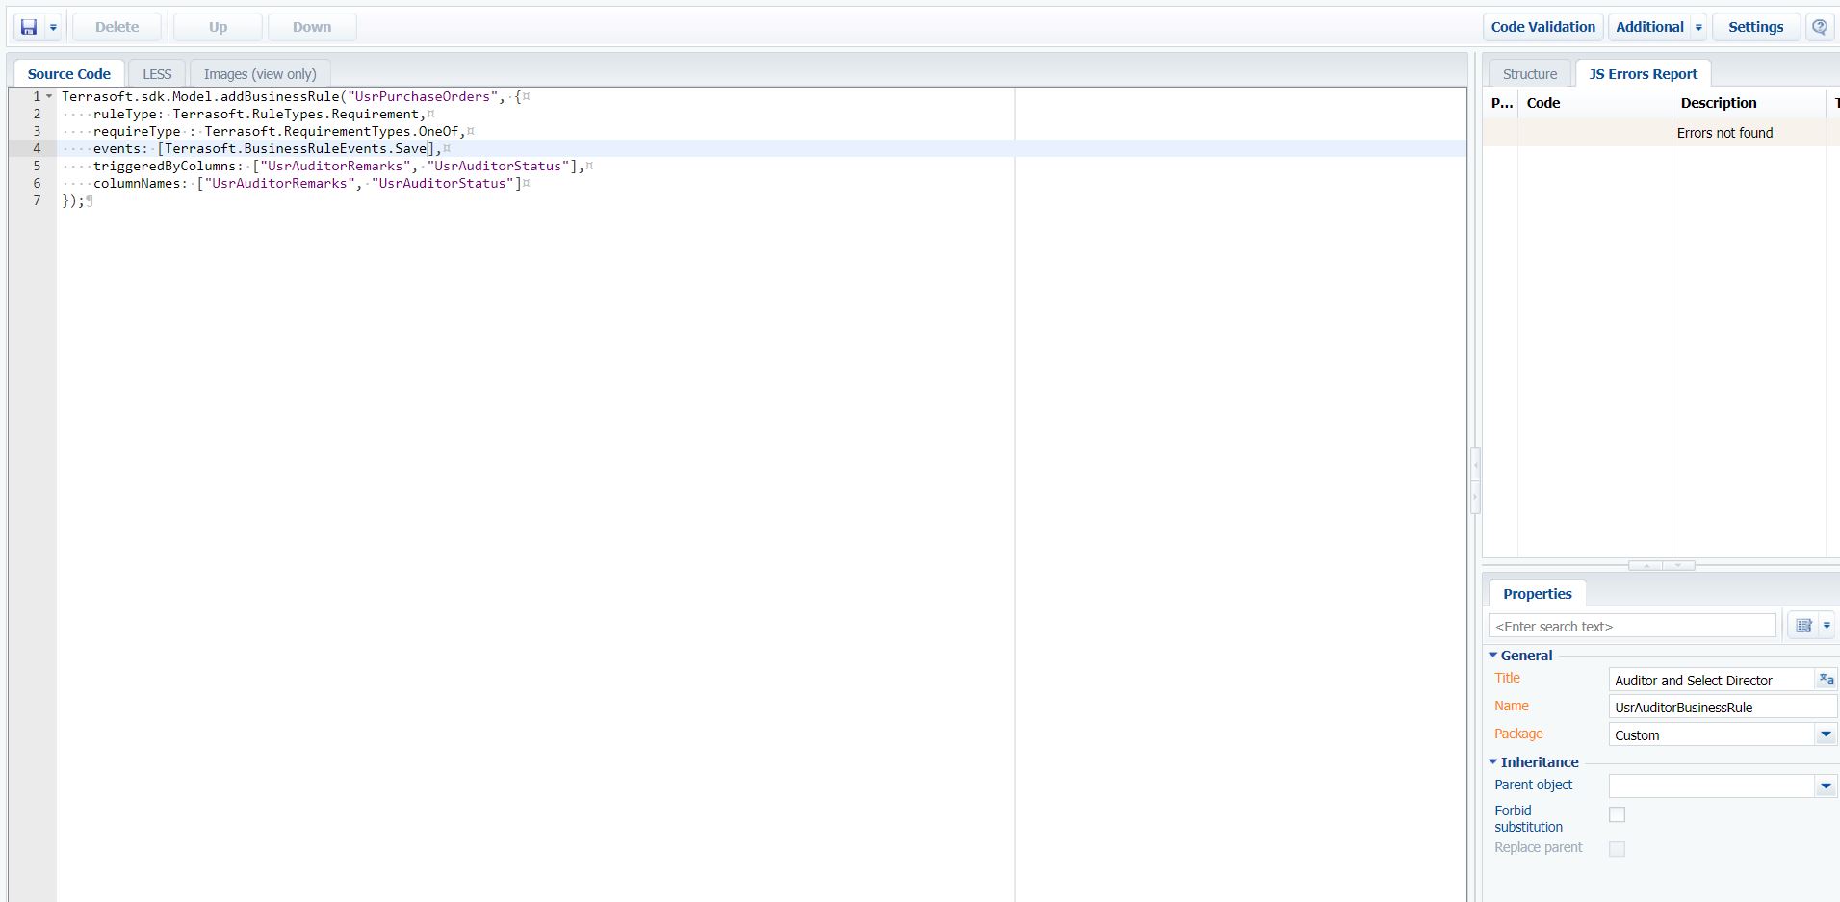Click the Description column header
This screenshot has width=1840, height=902.
point(1749,103)
